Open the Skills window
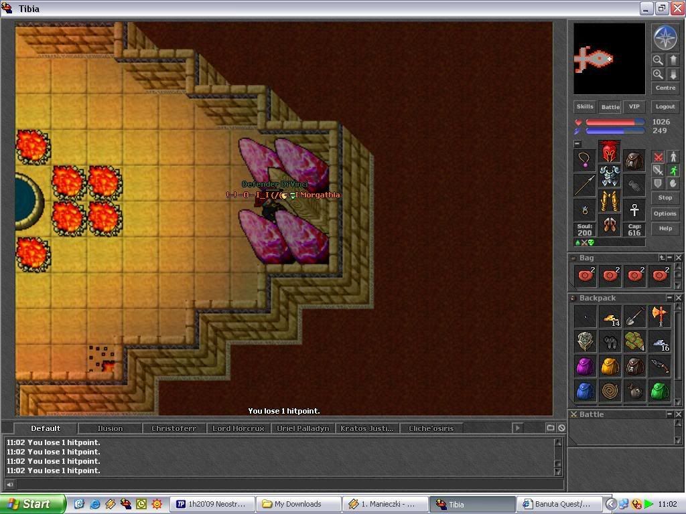 [x=584, y=106]
